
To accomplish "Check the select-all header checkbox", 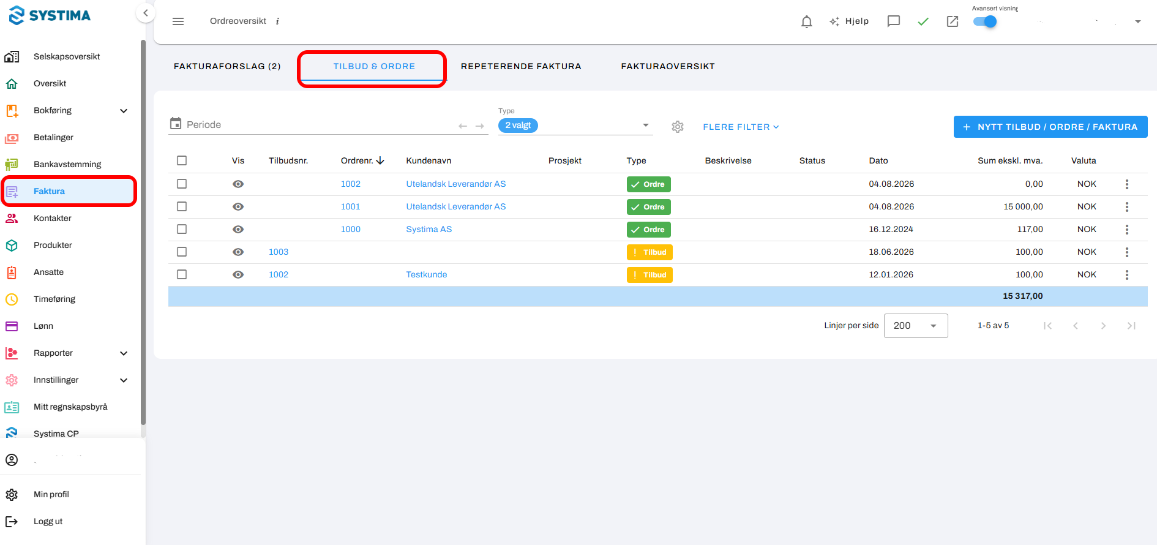I will click(182, 160).
